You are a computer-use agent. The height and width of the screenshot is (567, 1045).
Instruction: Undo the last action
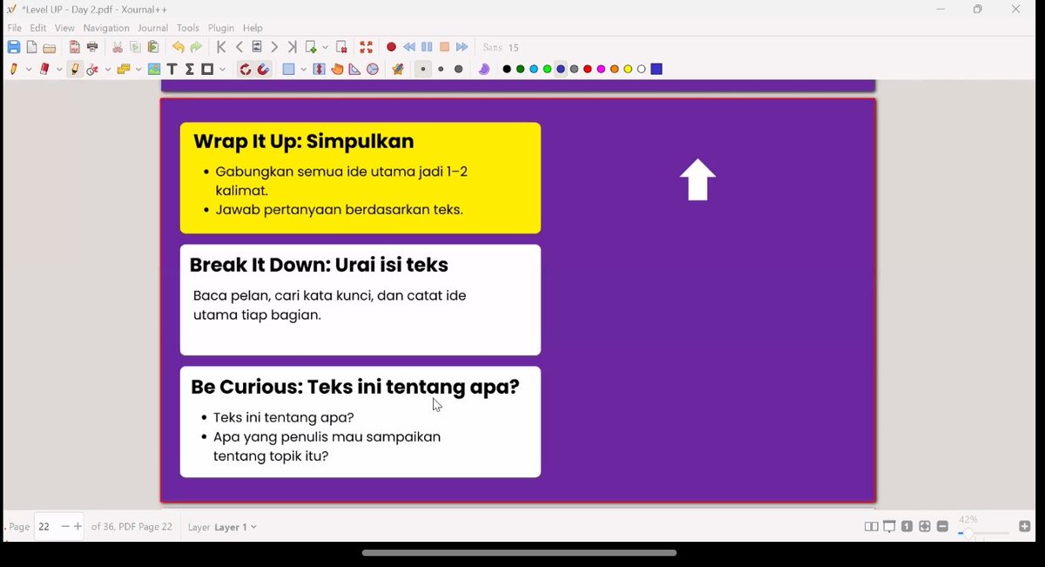[x=178, y=47]
